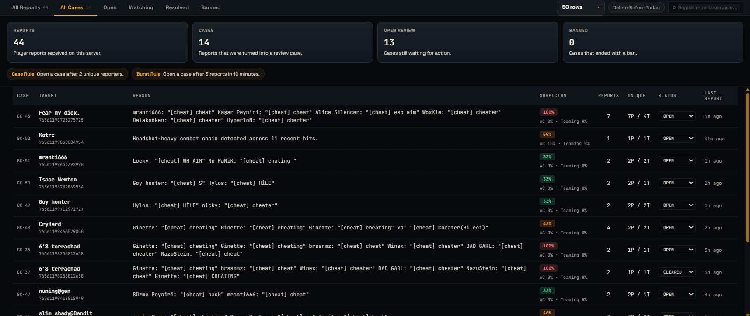Image resolution: width=750 pixels, height=316 pixels.
Task: Open the Open filter tab
Action: click(110, 7)
